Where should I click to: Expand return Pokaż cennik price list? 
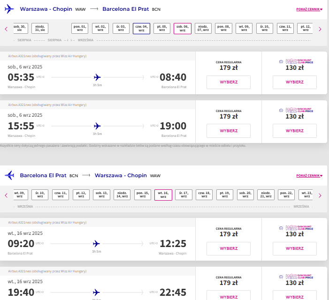click(x=309, y=176)
